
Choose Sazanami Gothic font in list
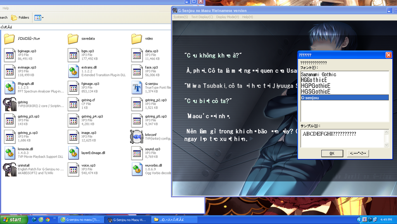pos(345,74)
